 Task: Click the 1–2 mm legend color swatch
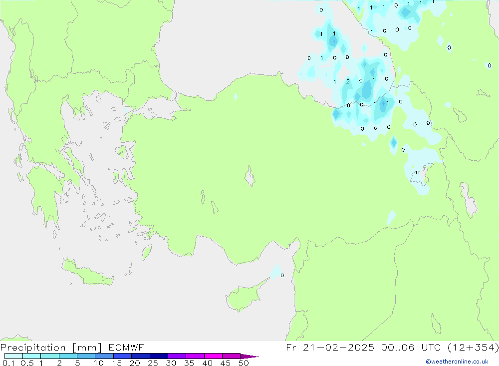(x=49, y=356)
